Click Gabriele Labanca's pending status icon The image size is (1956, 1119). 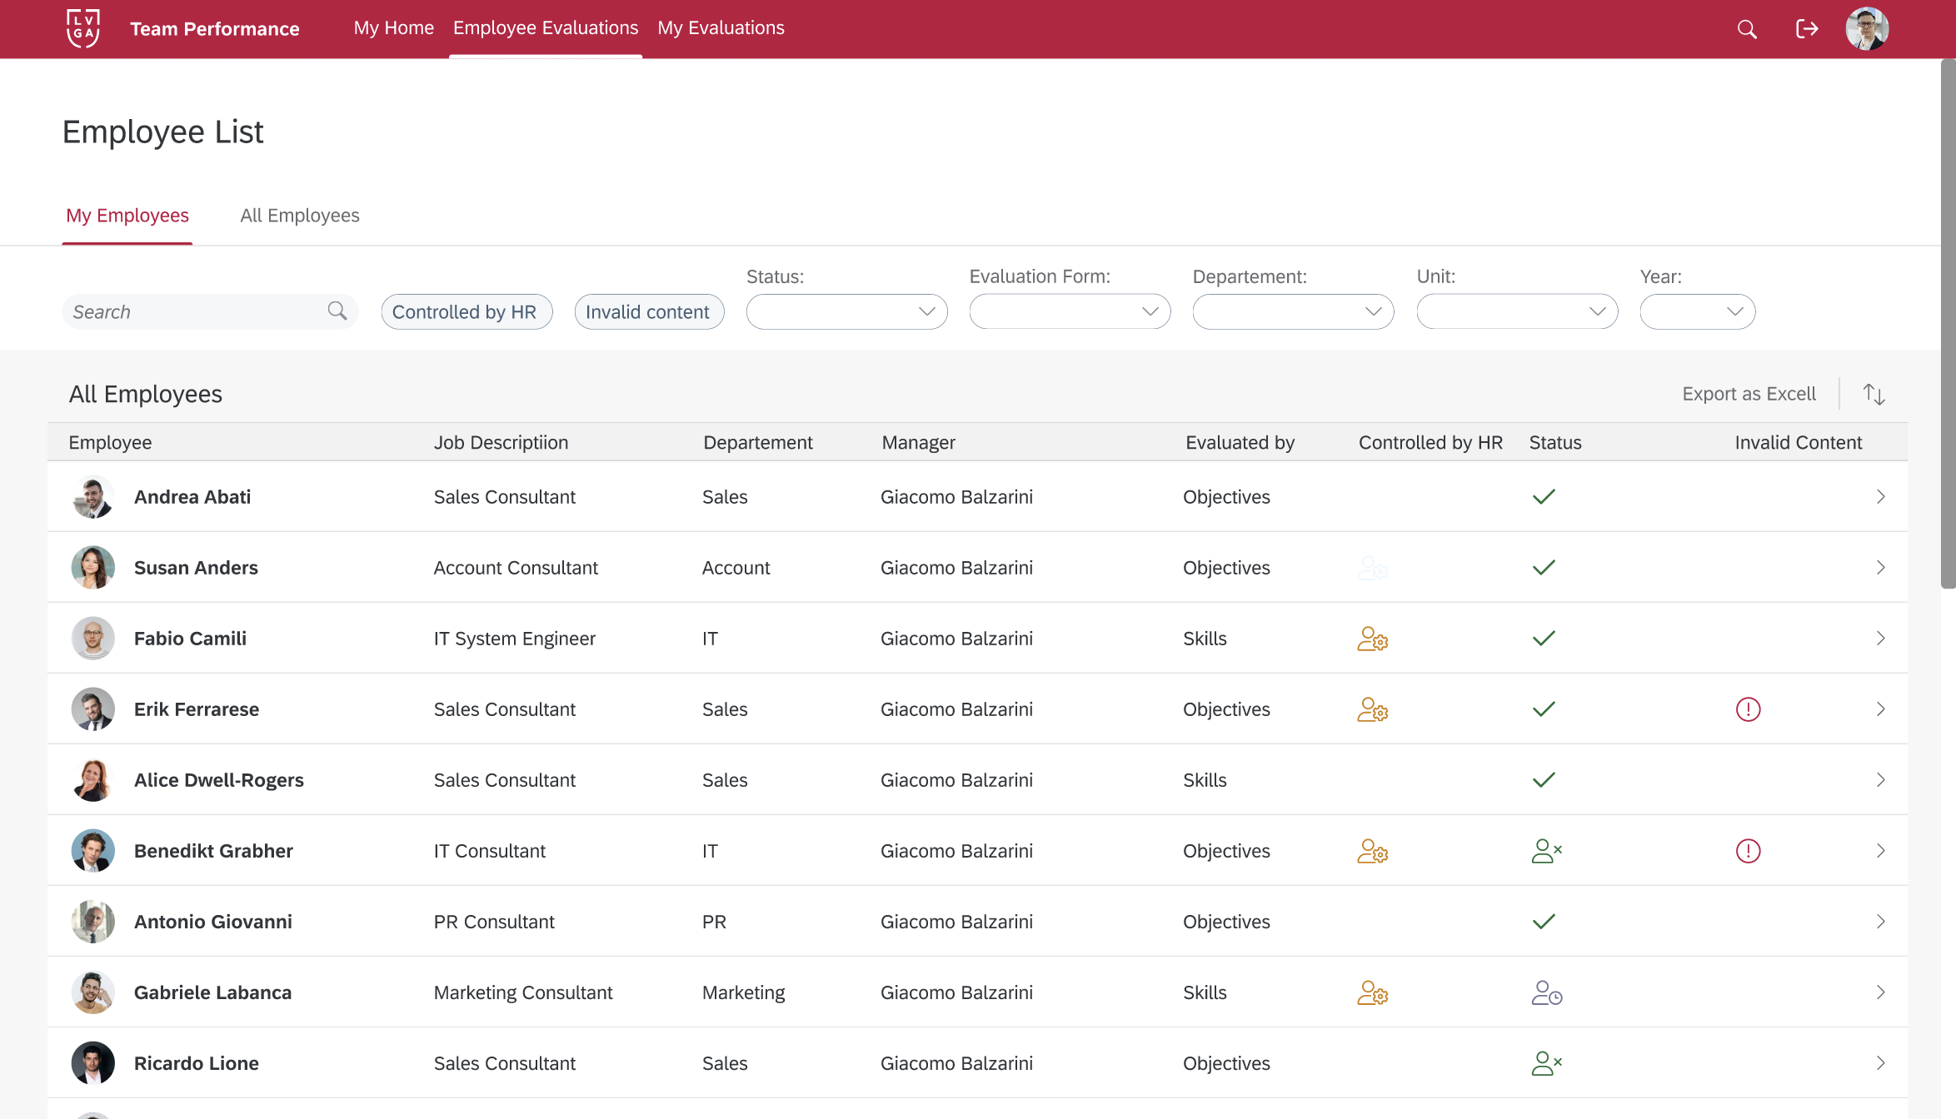(x=1546, y=992)
